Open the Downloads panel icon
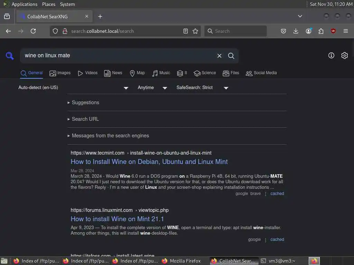The image size is (354, 265). click(x=296, y=31)
